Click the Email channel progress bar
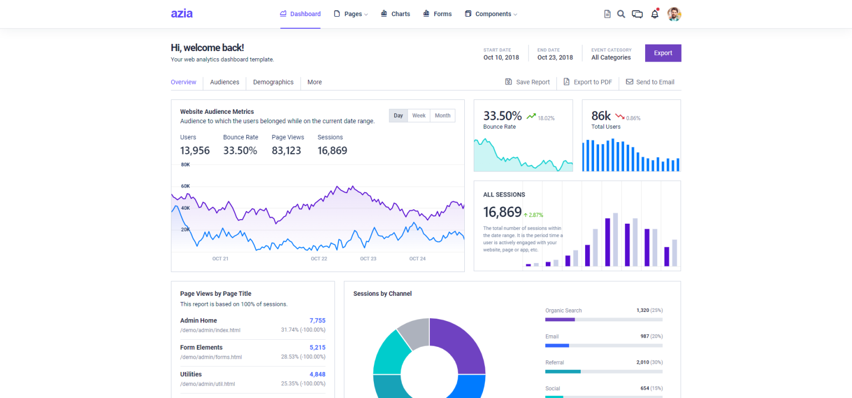Image resolution: width=852 pixels, height=398 pixels. [603, 345]
